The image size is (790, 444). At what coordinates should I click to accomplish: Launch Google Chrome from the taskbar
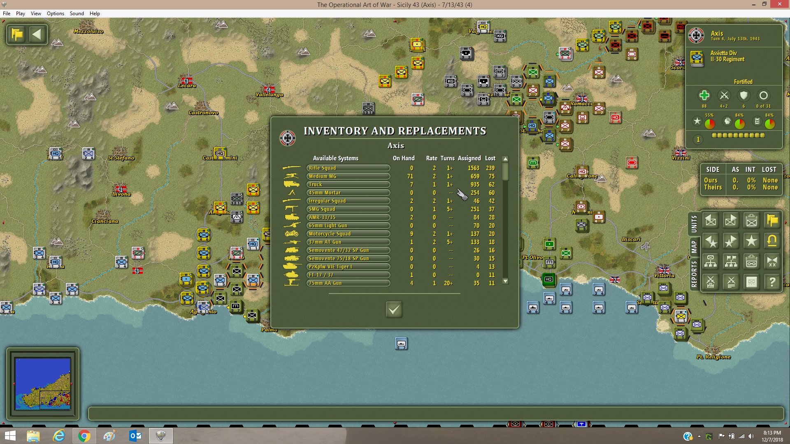click(84, 436)
